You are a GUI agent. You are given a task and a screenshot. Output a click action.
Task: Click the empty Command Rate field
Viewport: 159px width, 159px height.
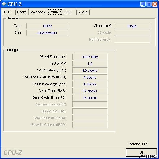click(90, 105)
